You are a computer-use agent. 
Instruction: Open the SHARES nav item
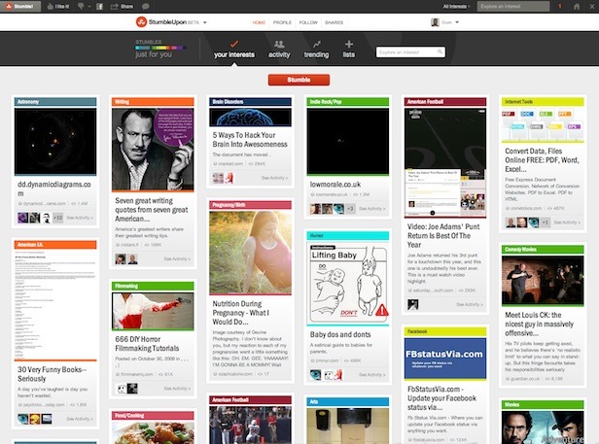tap(334, 22)
